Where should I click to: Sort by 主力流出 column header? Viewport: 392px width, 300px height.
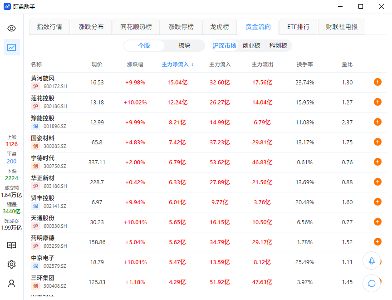pos(262,64)
